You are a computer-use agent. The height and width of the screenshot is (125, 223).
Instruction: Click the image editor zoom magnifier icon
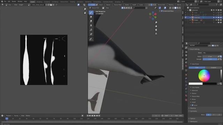pyautogui.click(x=85, y=9)
